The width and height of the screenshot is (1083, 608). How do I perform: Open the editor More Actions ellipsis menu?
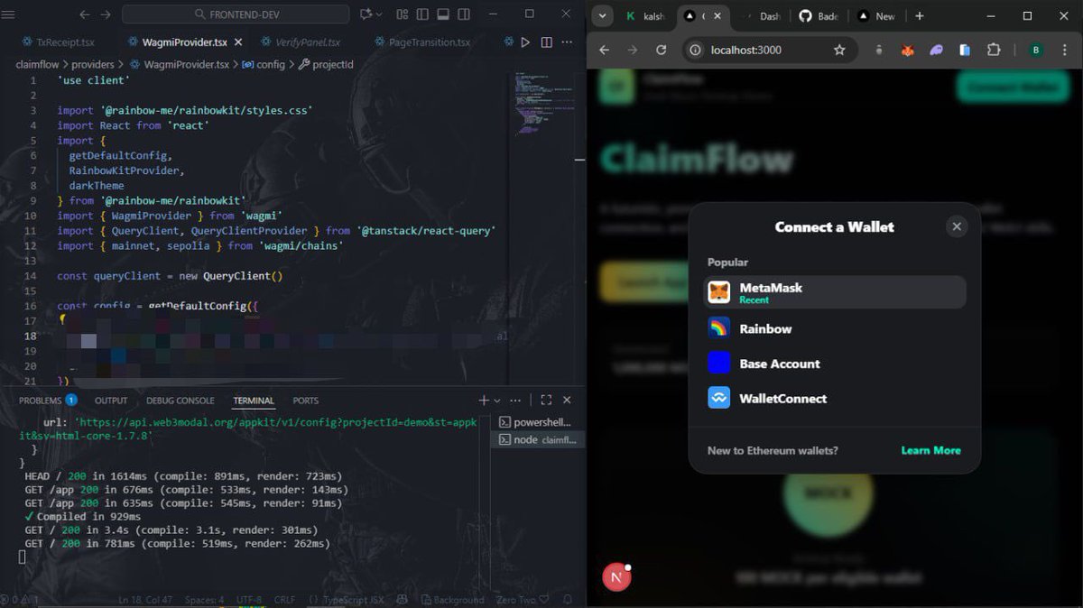tap(566, 41)
